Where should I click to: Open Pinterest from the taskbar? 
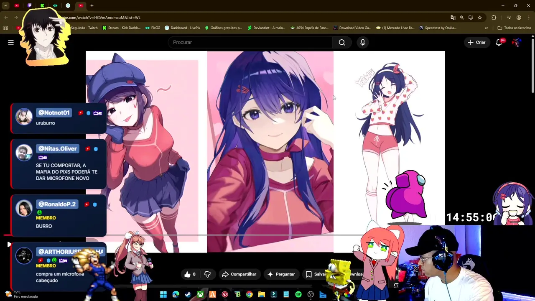225,295
